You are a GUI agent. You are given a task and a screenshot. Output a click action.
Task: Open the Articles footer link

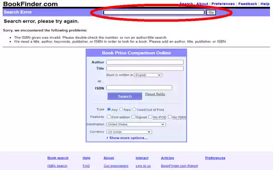[167, 158]
